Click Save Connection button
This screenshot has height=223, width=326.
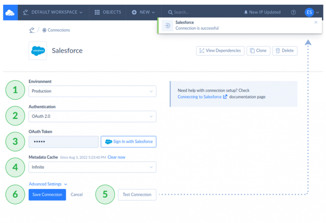pyautogui.click(x=47, y=195)
